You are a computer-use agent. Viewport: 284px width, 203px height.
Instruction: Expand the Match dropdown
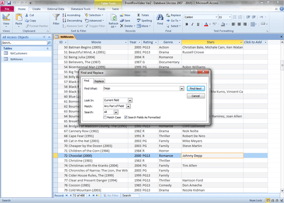(128, 106)
